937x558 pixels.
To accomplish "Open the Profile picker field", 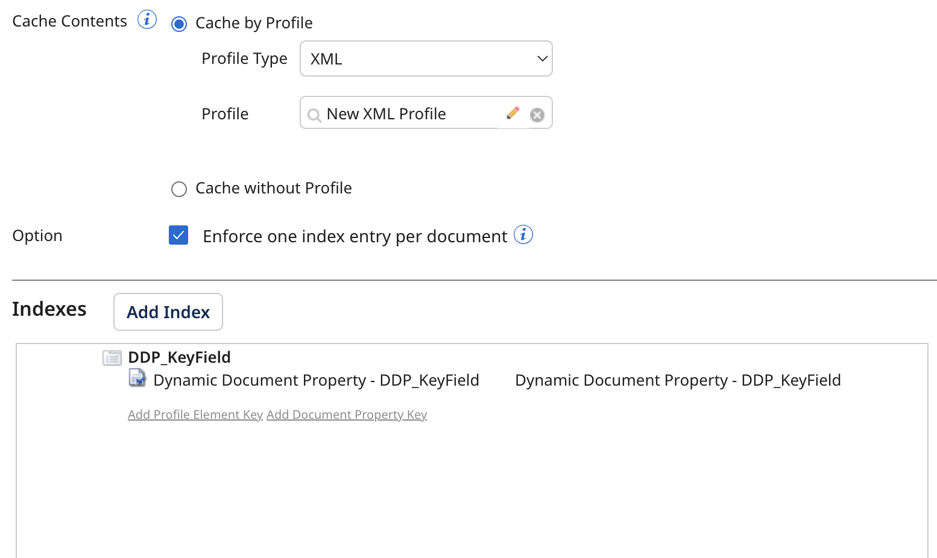I will [x=416, y=113].
